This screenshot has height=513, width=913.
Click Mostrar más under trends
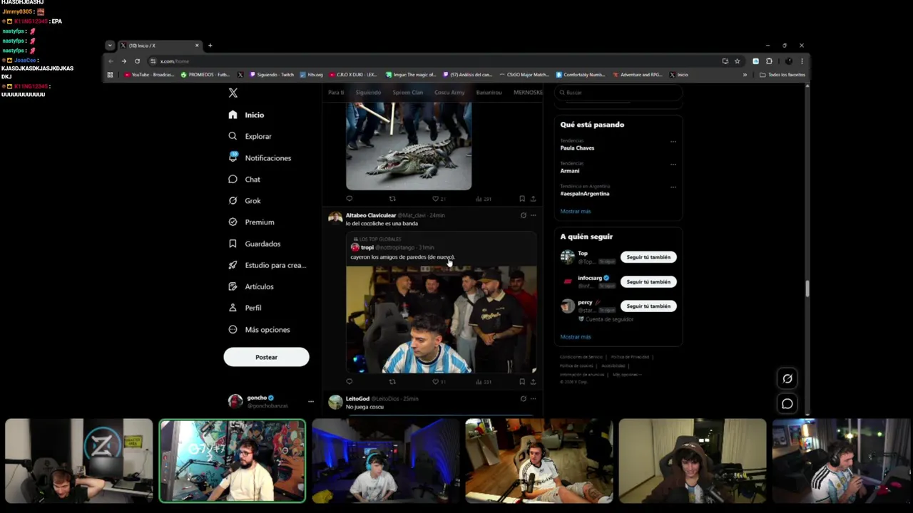coord(575,212)
